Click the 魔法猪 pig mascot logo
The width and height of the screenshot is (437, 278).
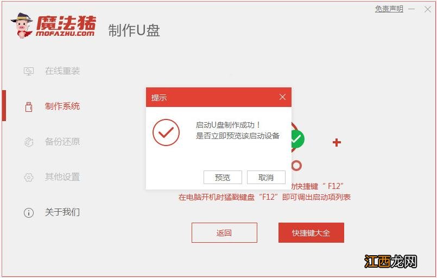(x=22, y=26)
